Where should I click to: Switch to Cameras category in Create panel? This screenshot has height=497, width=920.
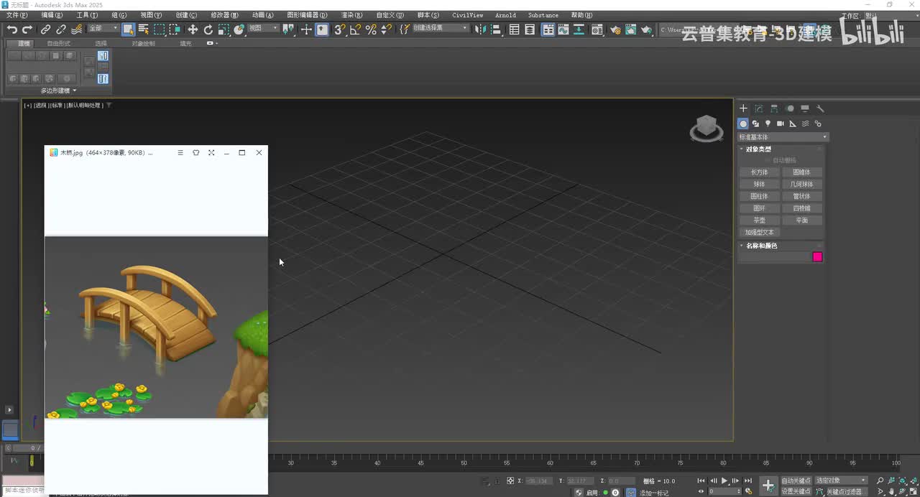[780, 124]
